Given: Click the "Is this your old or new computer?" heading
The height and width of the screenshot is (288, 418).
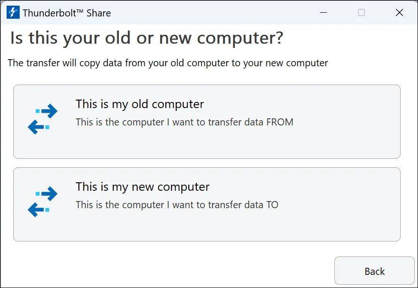Looking at the screenshot, I should click(147, 38).
